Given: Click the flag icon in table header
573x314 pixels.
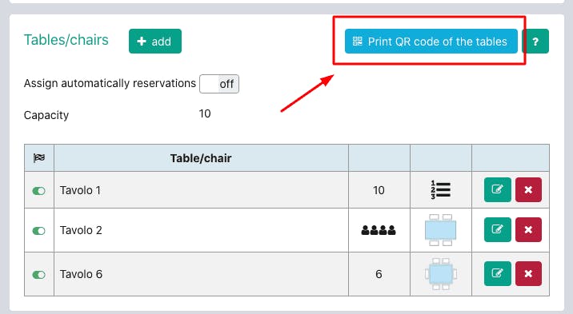Looking at the screenshot, I should coord(39,158).
